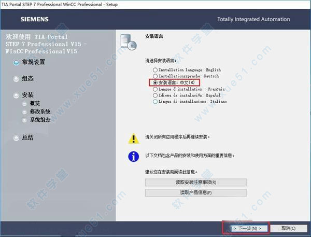Select Italiano installation language option

point(155,102)
